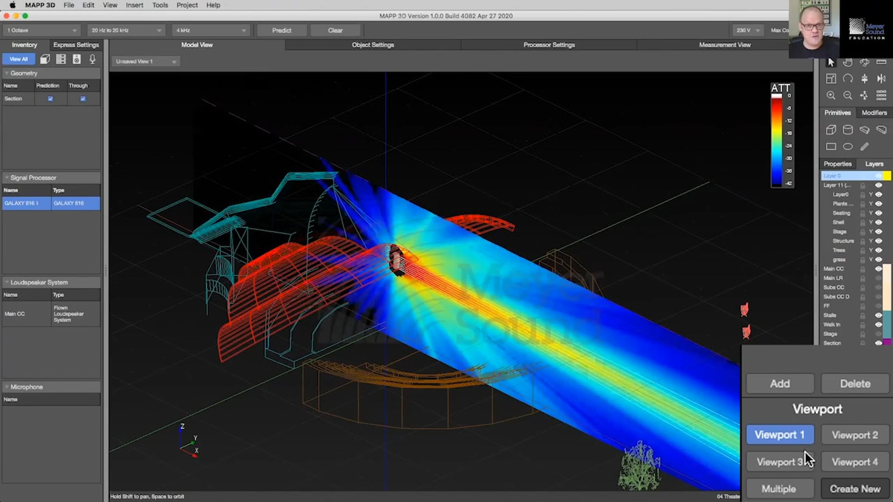Viewport: 893px width, 502px height.
Task: Collapse the Geometry section
Action: [7, 73]
